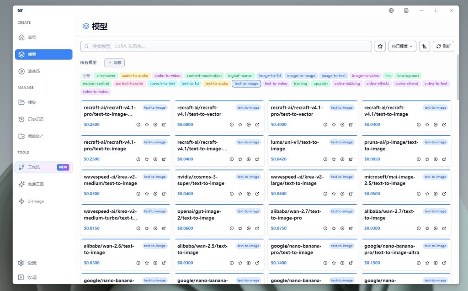Toggle sort order ascending icon button
This screenshot has height=291, width=468.
[x=425, y=46]
